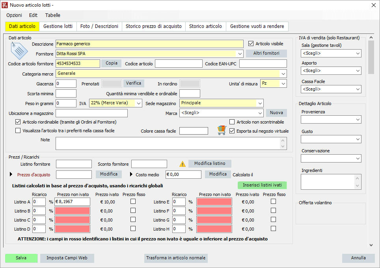Click the Salva button
Screen dimensions: 380x268
click(21, 258)
